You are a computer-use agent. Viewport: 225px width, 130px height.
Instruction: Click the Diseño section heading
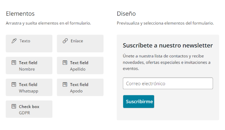(x=126, y=14)
